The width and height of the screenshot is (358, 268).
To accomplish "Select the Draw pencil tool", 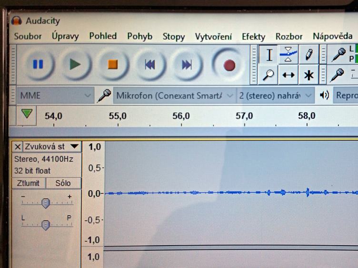I will point(308,55).
